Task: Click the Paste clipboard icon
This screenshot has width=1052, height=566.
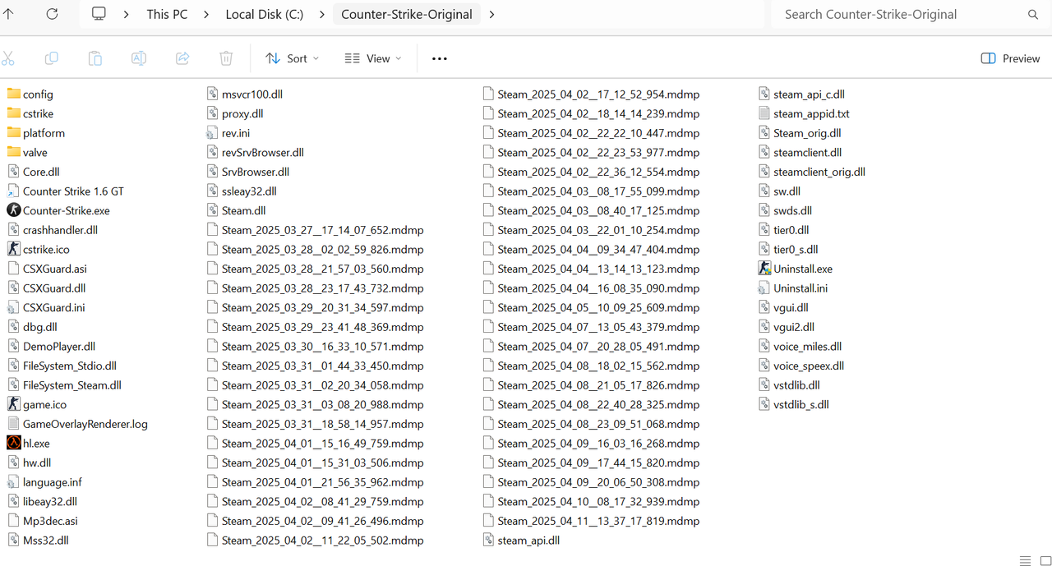Action: coord(95,58)
